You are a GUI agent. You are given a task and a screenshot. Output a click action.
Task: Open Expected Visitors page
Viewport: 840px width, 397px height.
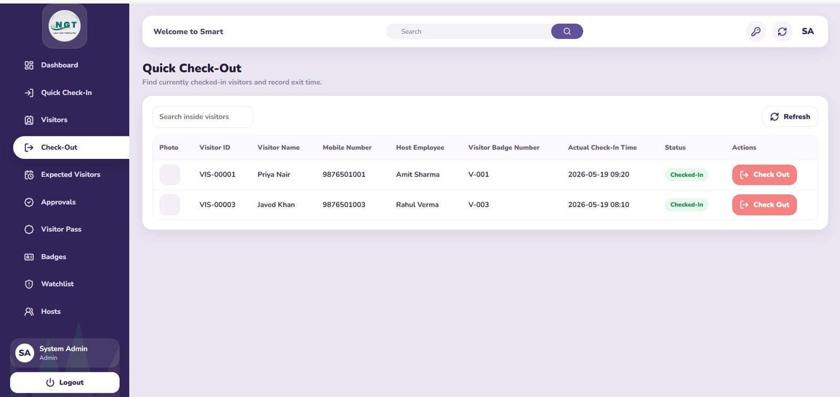coord(71,175)
